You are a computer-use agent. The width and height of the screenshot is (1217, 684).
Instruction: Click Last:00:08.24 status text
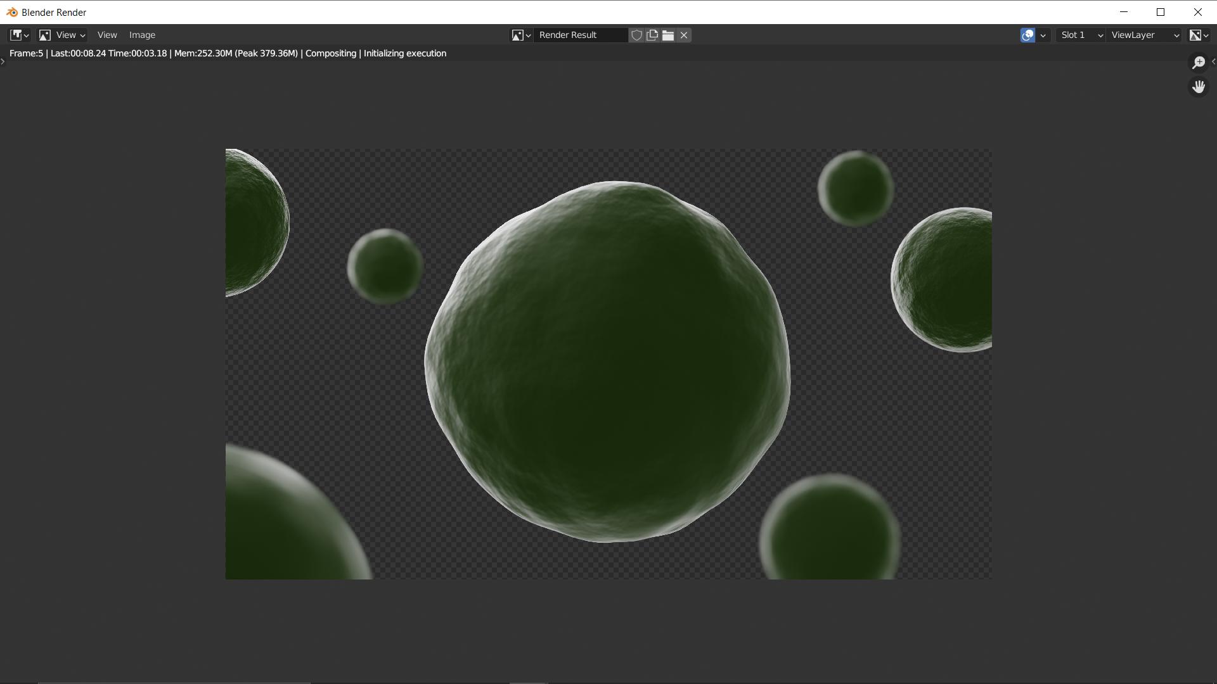pos(78,53)
